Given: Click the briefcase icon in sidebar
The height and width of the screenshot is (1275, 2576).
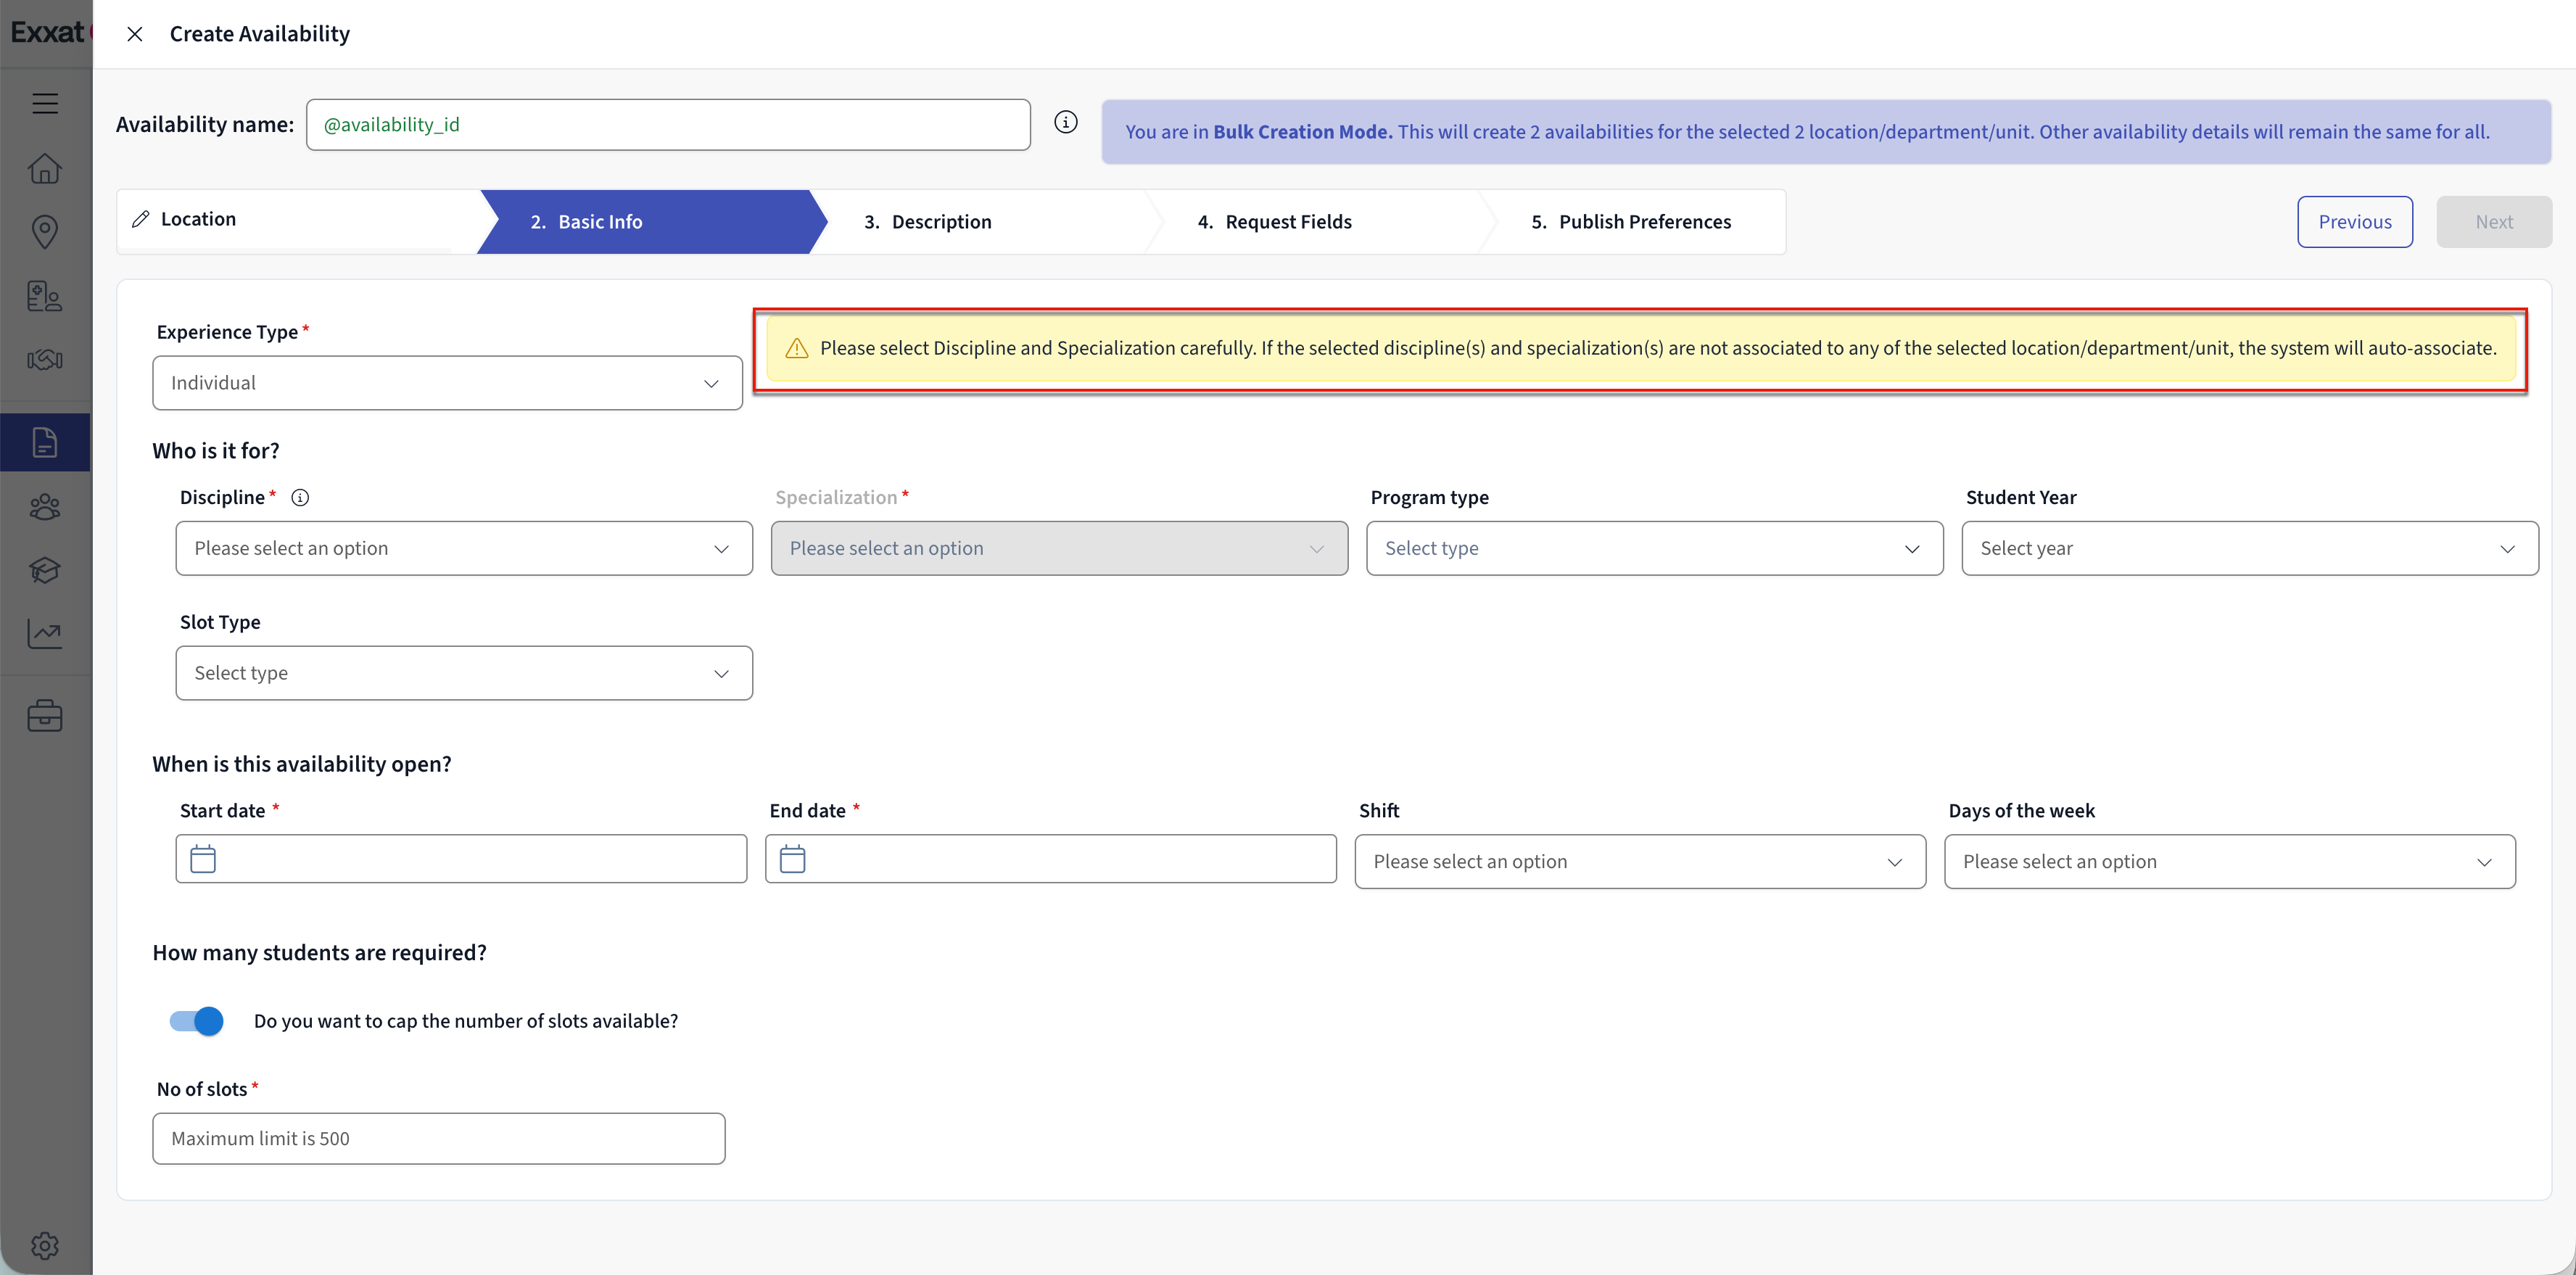Looking at the screenshot, I should coord(44,716).
